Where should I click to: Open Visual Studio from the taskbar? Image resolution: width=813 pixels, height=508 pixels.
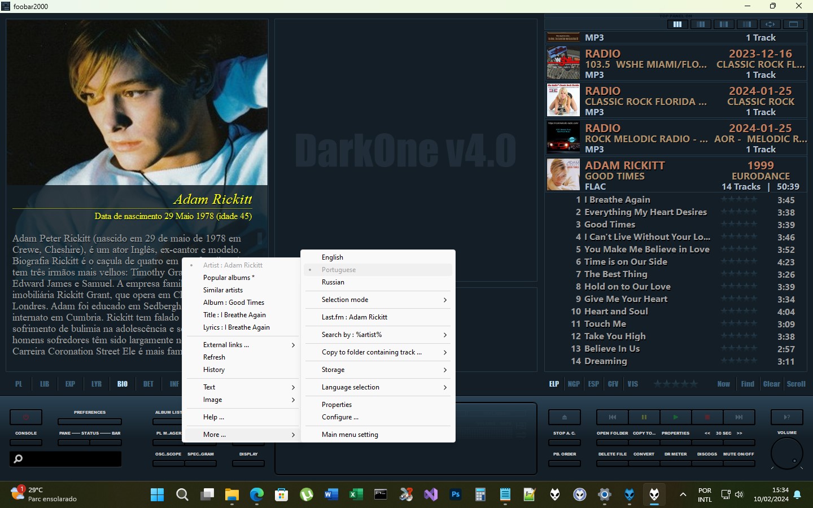pos(430,495)
